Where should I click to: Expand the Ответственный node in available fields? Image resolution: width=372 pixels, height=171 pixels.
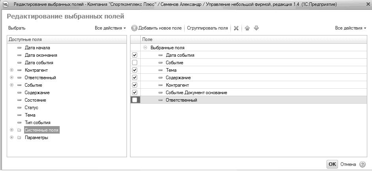point(12,78)
